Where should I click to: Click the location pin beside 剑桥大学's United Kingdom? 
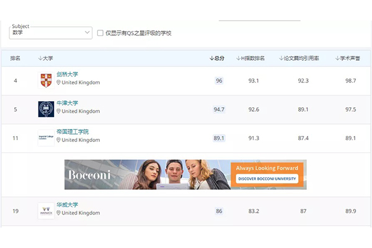58,82
